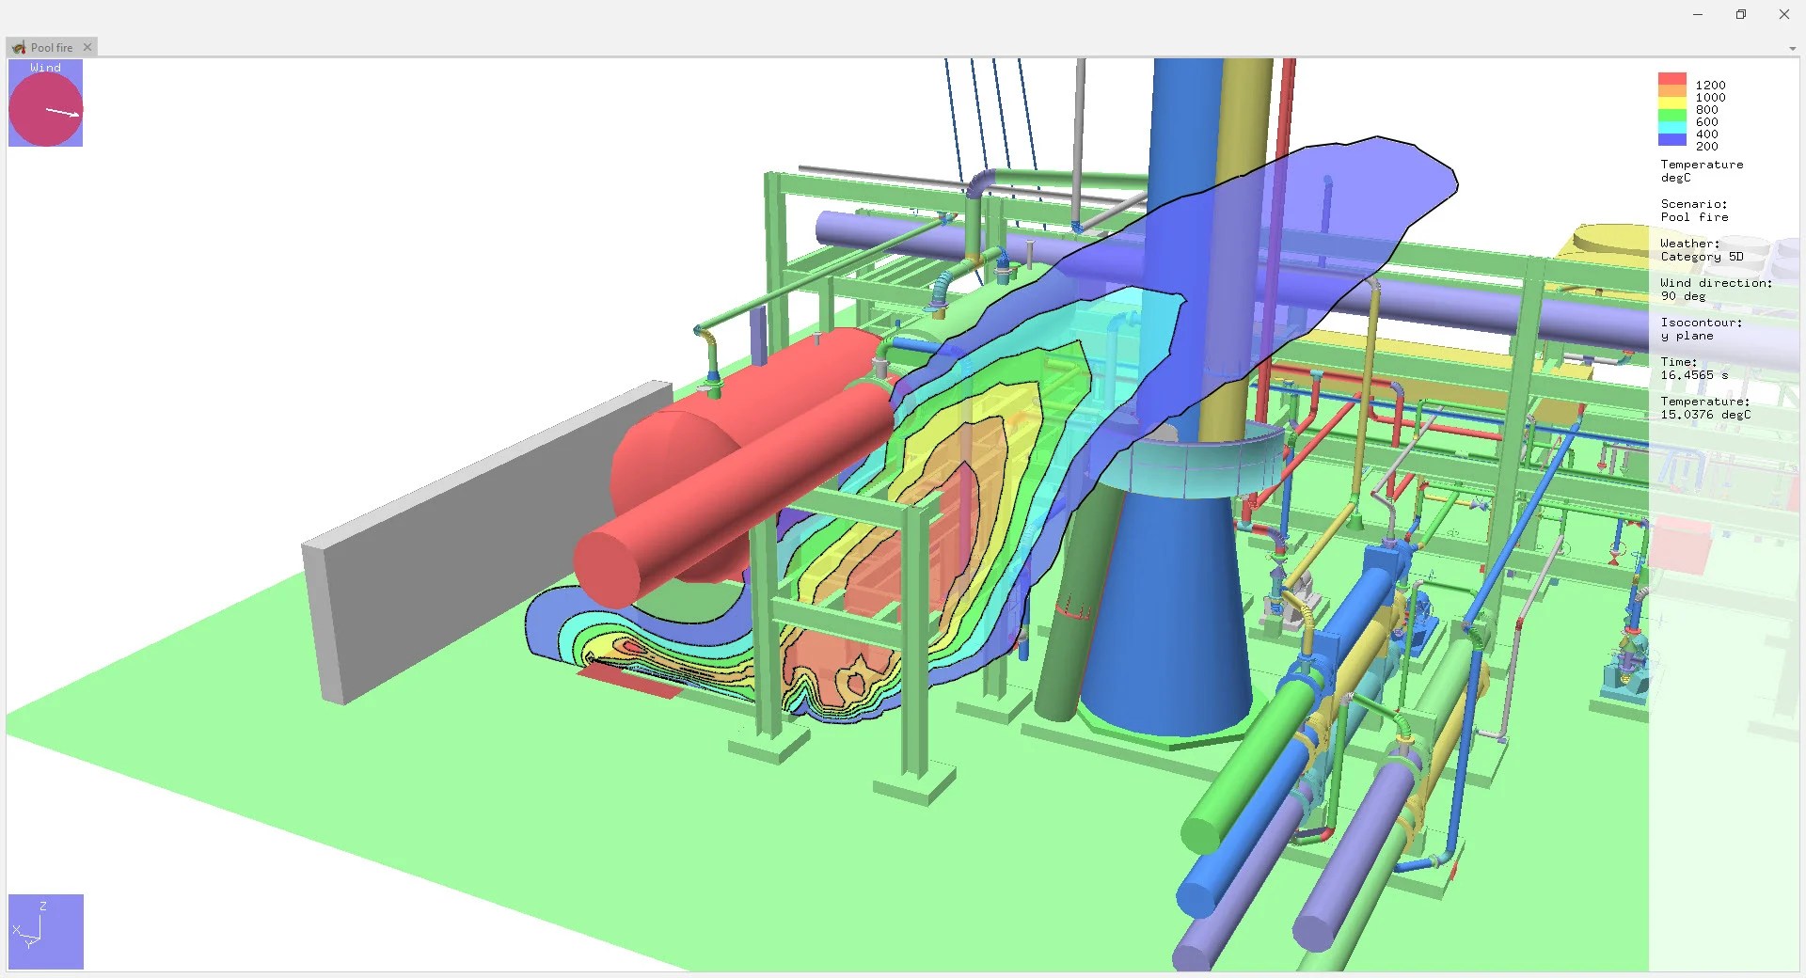
Task: Click the Scenario: Pool fire label
Action: click(1694, 211)
